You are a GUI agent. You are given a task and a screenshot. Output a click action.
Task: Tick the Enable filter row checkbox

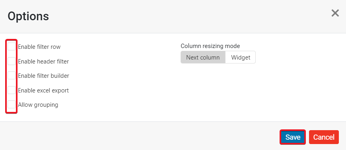click(x=12, y=46)
